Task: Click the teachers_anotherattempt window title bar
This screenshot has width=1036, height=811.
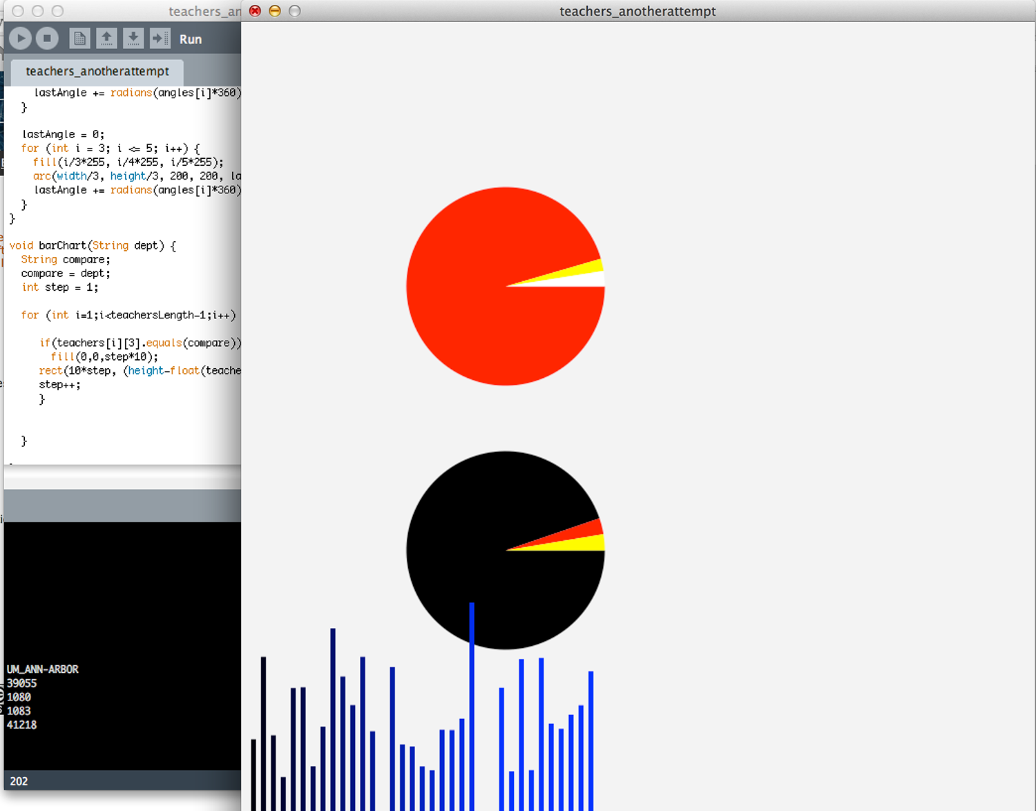Action: pyautogui.click(x=637, y=11)
